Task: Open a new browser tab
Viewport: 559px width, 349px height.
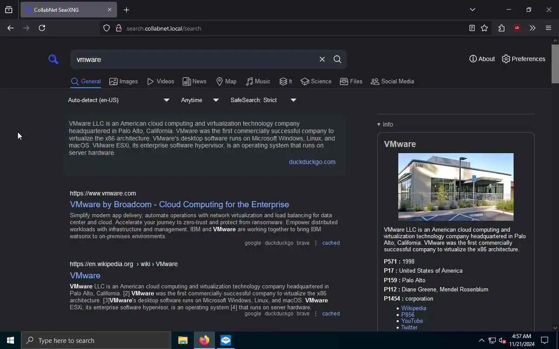Action: [x=127, y=10]
